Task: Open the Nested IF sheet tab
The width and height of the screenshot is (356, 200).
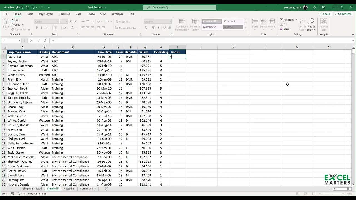Action: point(69,189)
